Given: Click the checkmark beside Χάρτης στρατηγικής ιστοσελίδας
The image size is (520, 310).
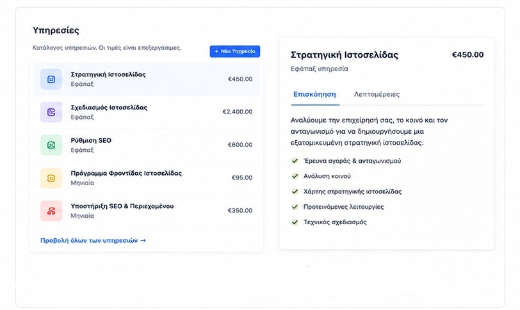Looking at the screenshot, I should (295, 192).
